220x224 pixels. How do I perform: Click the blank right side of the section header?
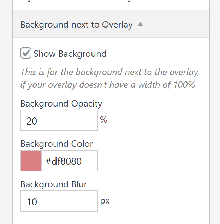[177, 25]
